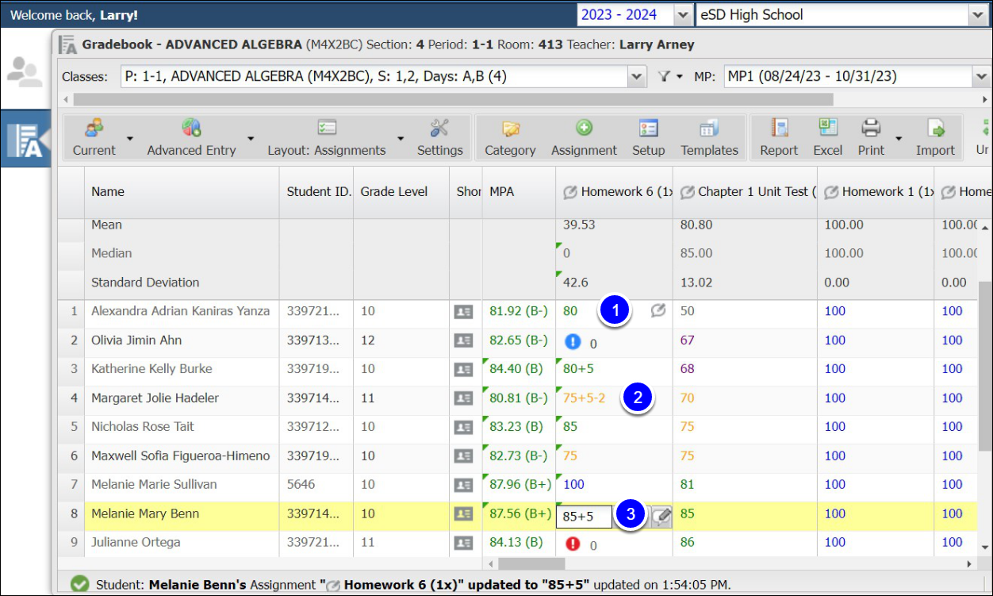
Task: Click the note icon in Alexandra's Homework 6 cell
Action: point(658,311)
